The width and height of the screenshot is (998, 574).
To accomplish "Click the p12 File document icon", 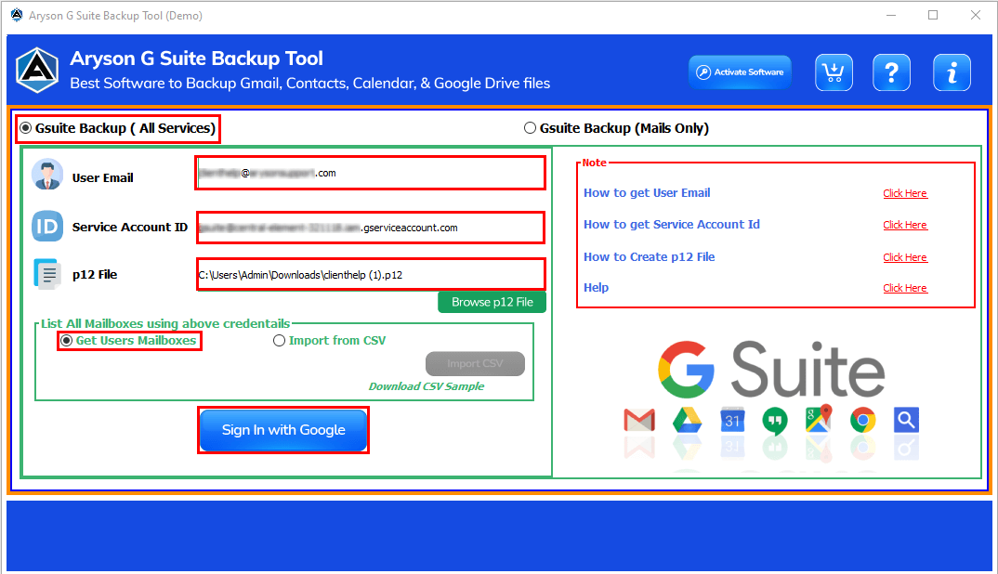I will [47, 274].
